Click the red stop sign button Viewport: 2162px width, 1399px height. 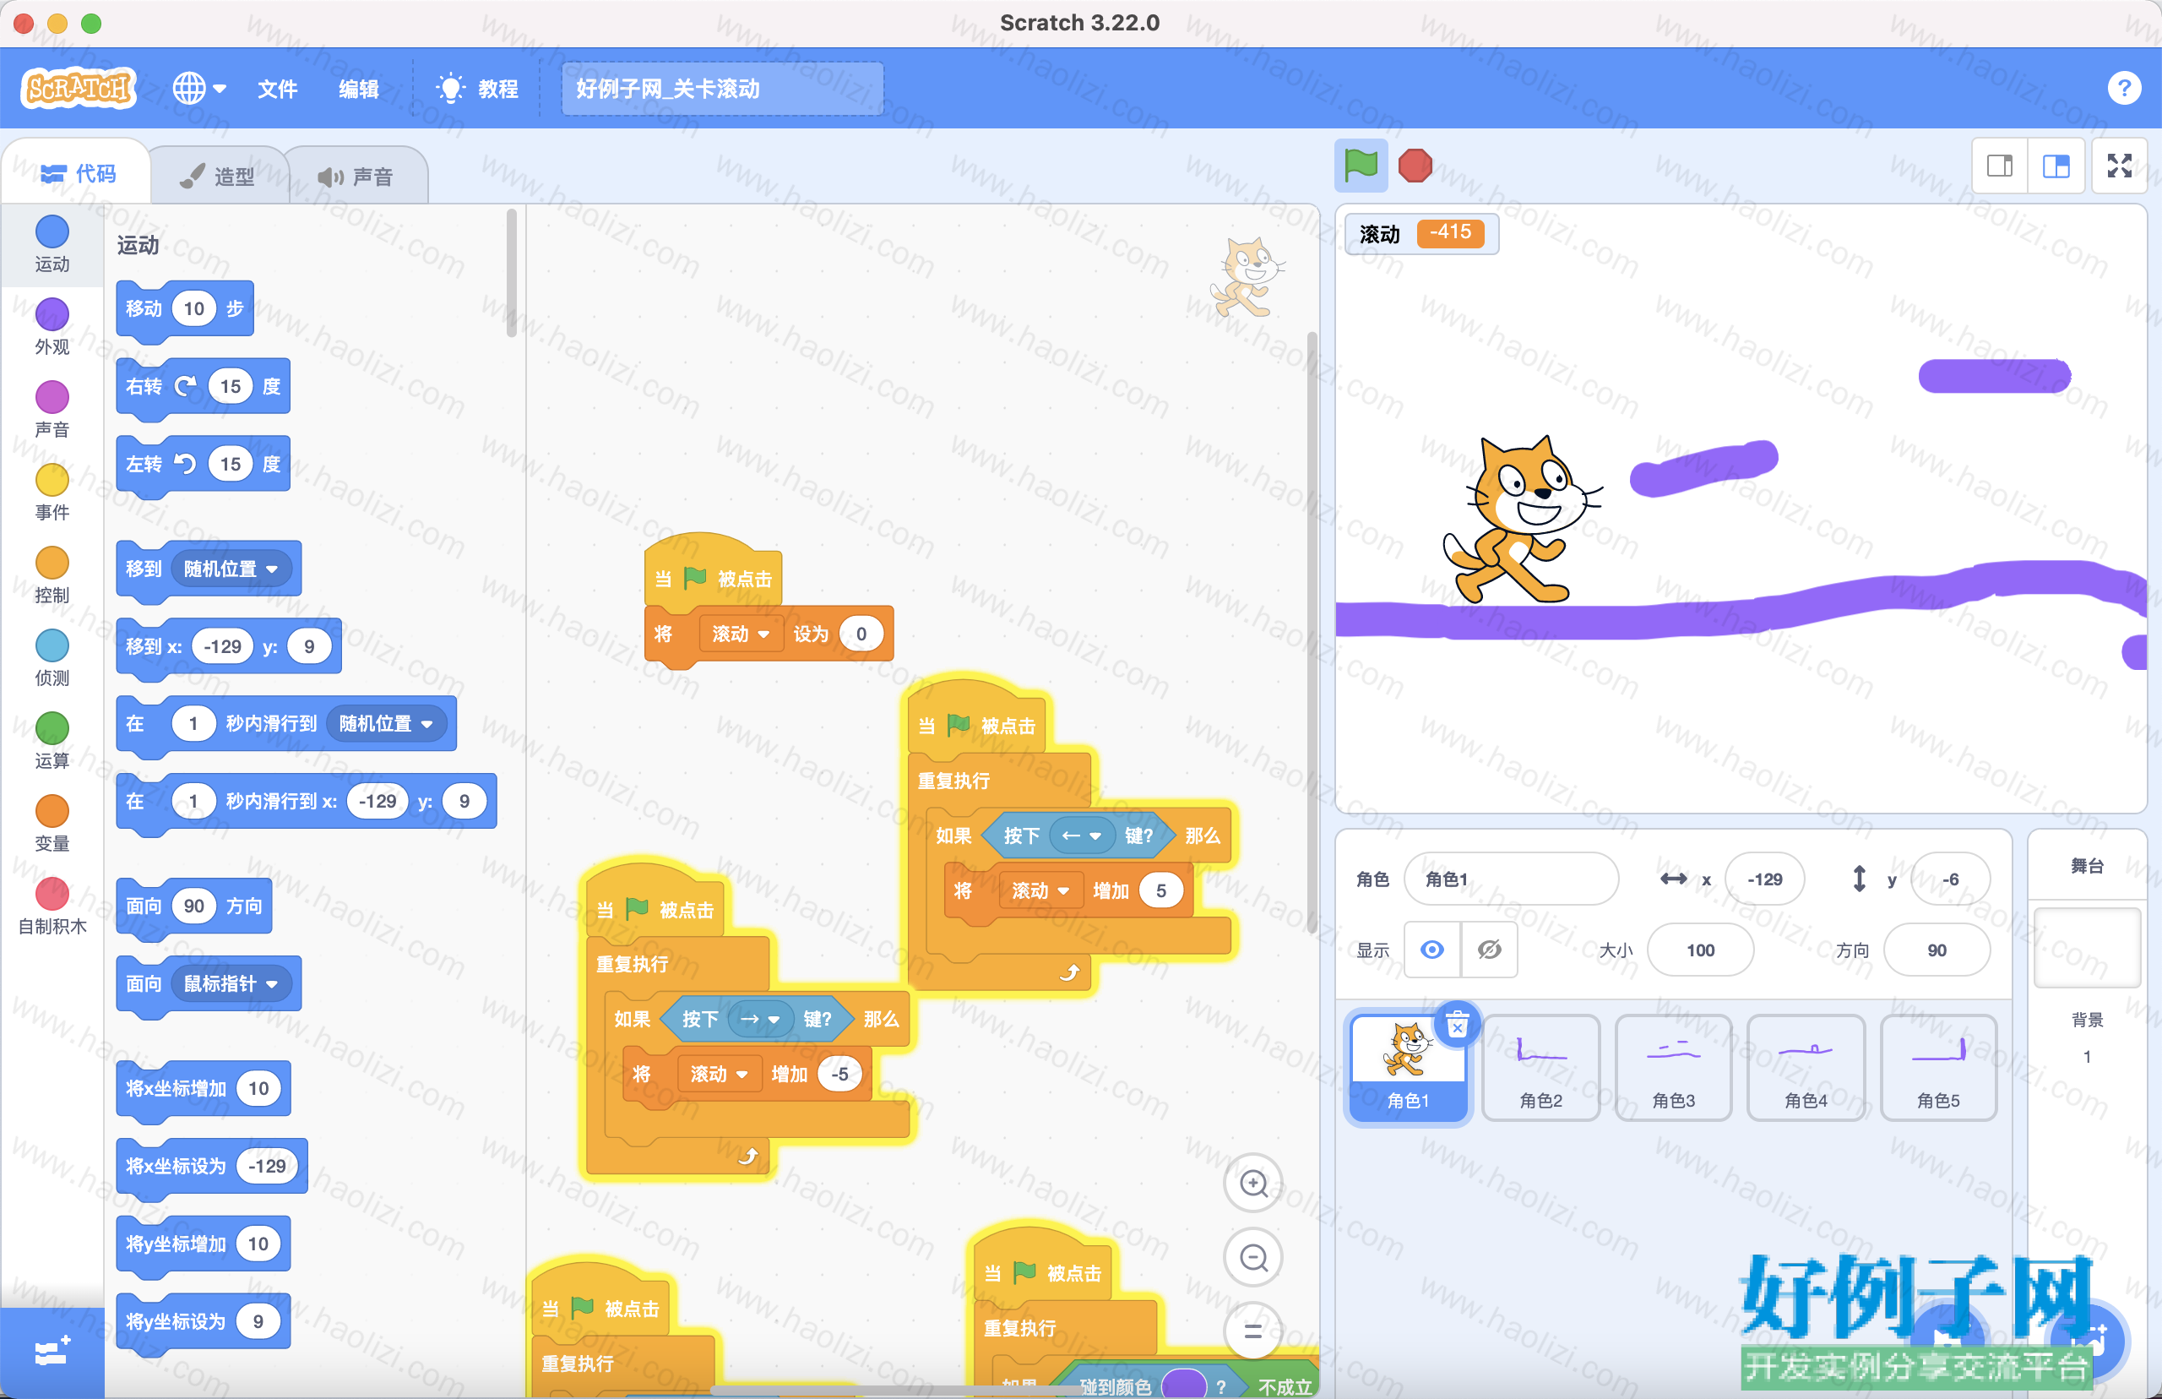click(1415, 166)
